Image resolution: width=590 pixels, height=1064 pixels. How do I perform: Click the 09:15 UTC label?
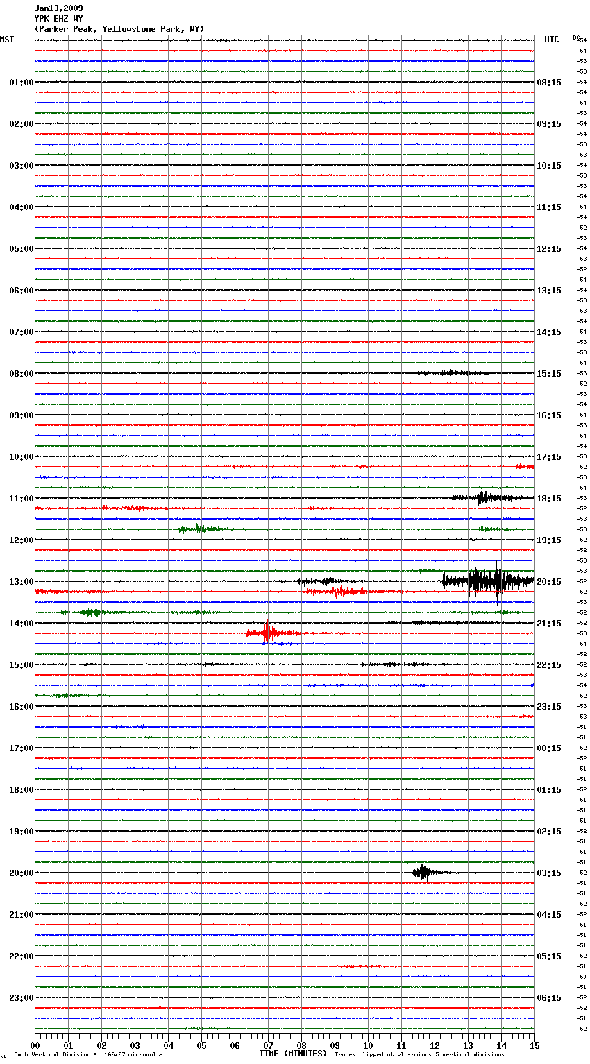(549, 124)
